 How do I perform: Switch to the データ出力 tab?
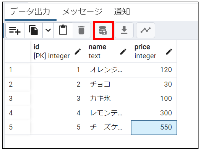(30, 11)
